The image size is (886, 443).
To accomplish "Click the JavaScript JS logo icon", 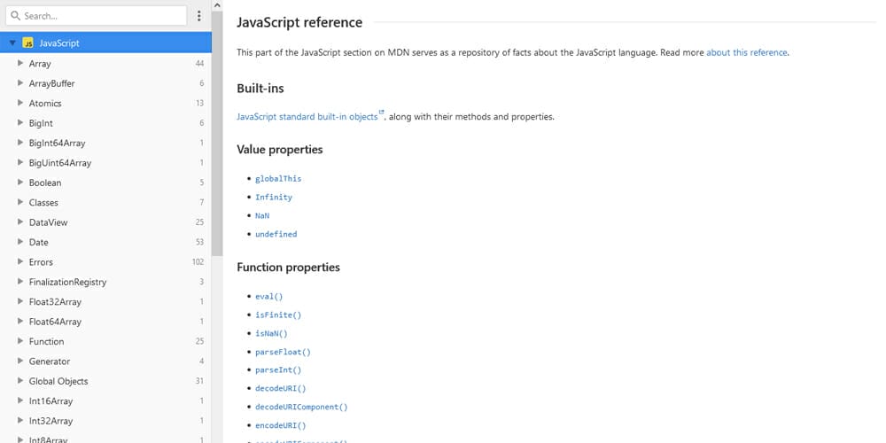I will pos(28,43).
